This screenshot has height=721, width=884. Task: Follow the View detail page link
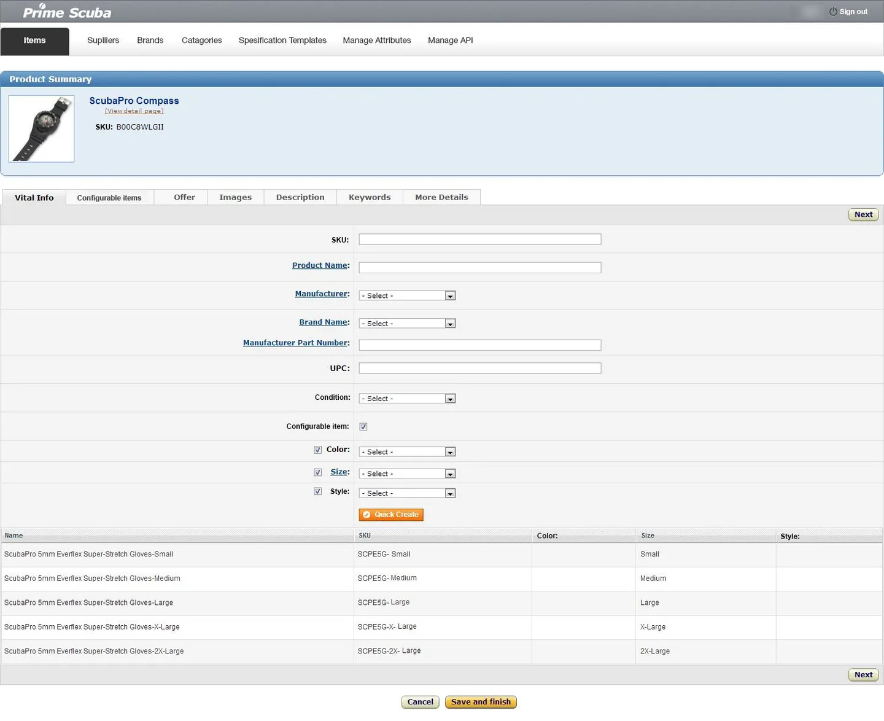click(x=134, y=111)
